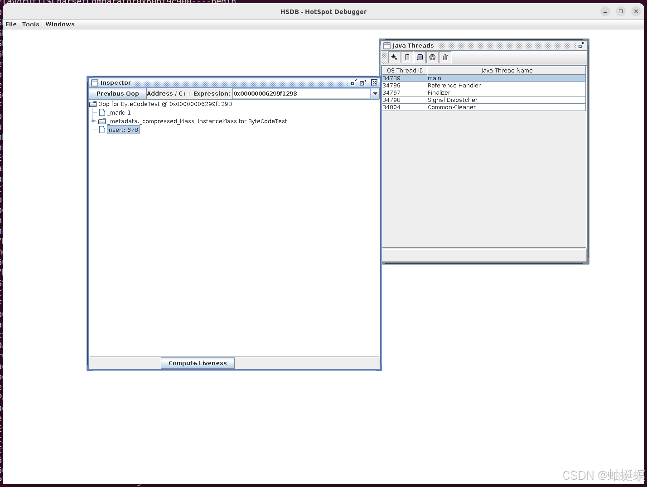Select the Inspect Thread magnifier icon
This screenshot has width=647, height=487.
[x=394, y=57]
